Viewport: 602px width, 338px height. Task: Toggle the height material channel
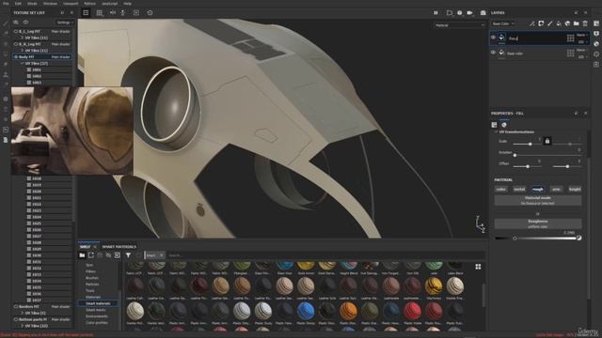pos(575,190)
